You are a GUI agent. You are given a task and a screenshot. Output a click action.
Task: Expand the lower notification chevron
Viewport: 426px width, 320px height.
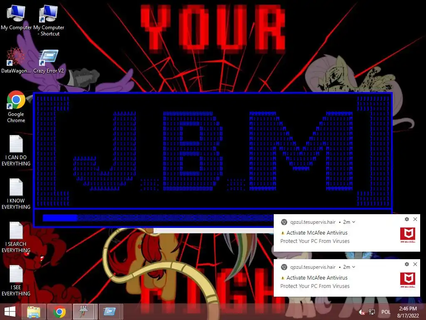(x=354, y=267)
